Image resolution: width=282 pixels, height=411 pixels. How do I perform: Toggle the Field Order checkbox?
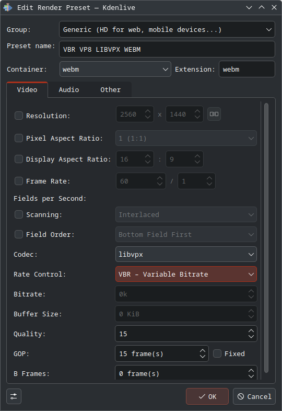click(19, 234)
